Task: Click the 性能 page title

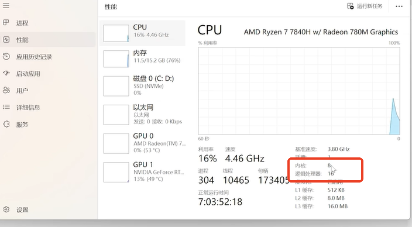Action: pos(111,7)
